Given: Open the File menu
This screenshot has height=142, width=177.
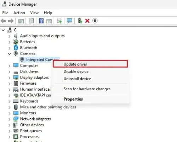Looking at the screenshot, I should tap(5, 13).
